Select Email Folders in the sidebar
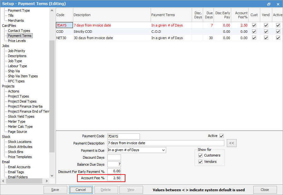The image size is (283, 195). [17, 177]
